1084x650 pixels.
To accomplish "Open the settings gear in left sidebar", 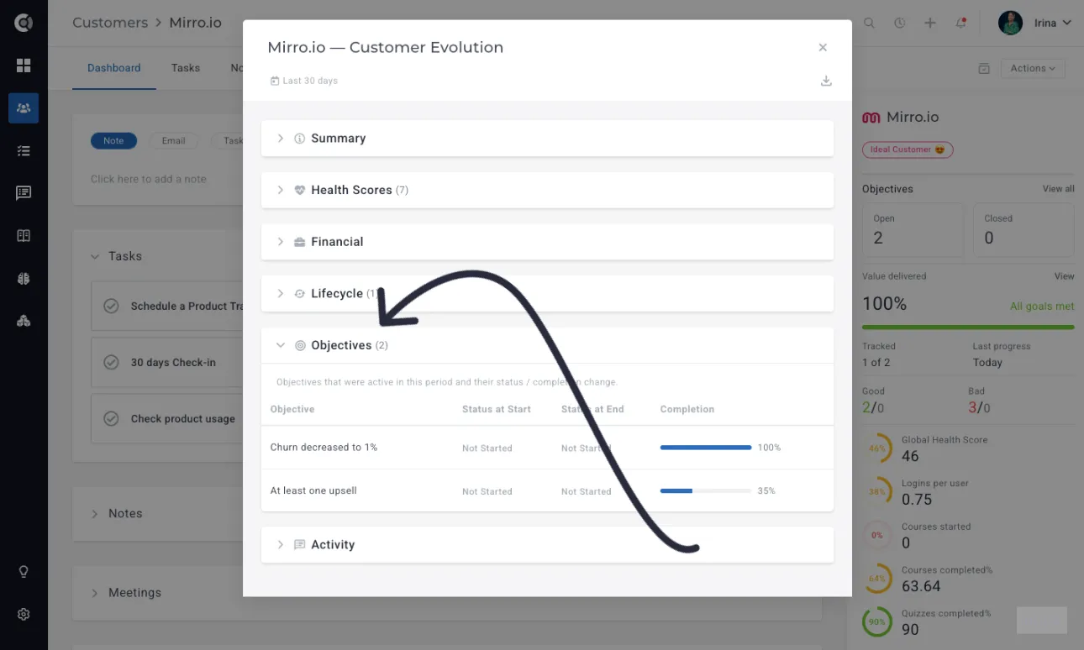I will pyautogui.click(x=24, y=615).
